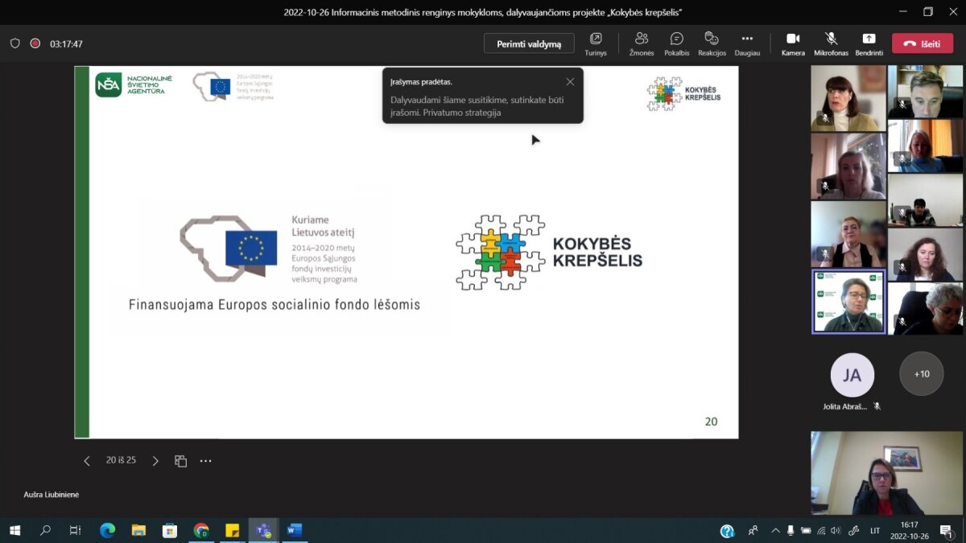Click the +10 more participants circle
Viewport: 966px width, 543px height.
point(922,374)
